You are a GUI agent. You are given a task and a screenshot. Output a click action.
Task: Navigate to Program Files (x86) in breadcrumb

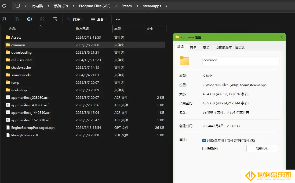coord(95,6)
